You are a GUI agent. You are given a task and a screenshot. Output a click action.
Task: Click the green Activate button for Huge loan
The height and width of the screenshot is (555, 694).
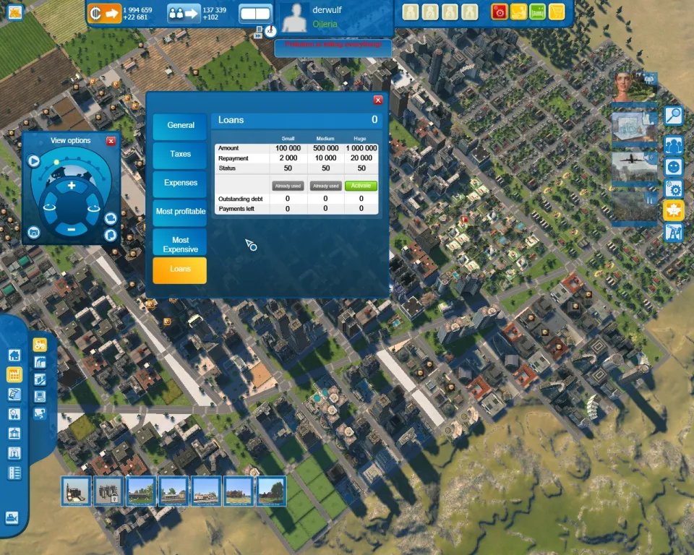click(361, 186)
